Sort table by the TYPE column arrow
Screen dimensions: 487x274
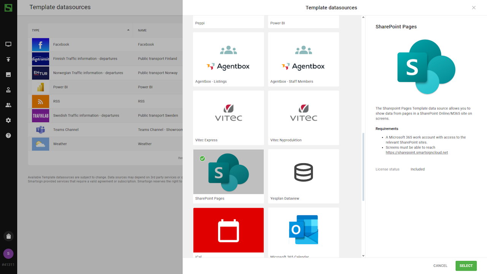click(x=128, y=30)
